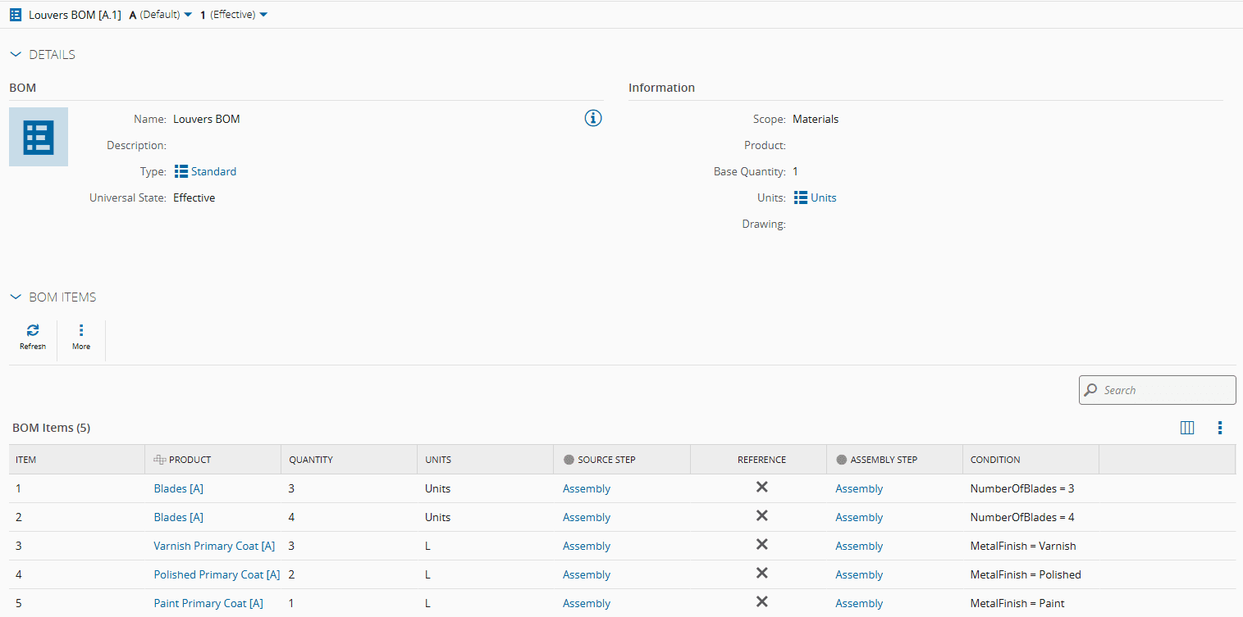Open the revision A (Default) dropdown
The image size is (1243, 617).
tap(161, 15)
